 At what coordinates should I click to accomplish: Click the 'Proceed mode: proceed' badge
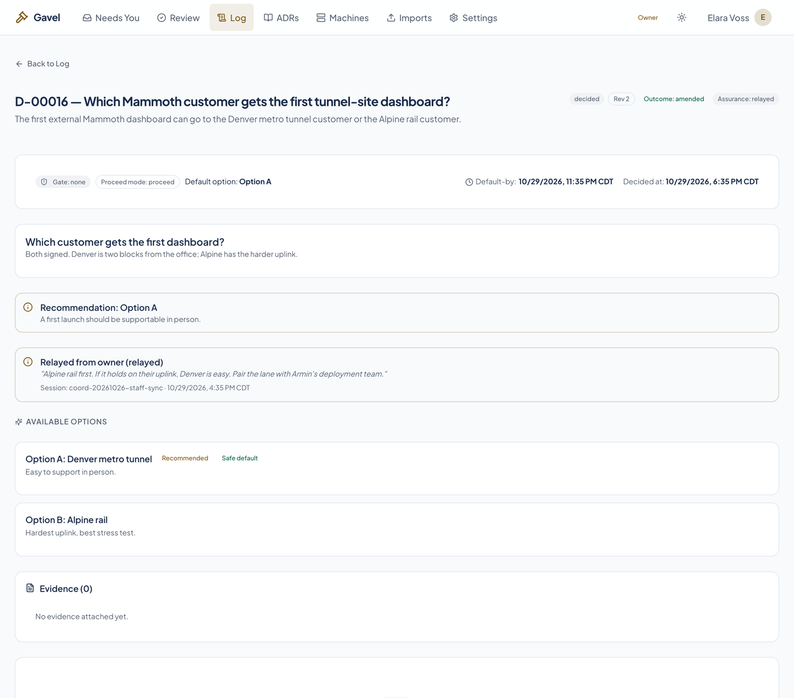(138, 182)
